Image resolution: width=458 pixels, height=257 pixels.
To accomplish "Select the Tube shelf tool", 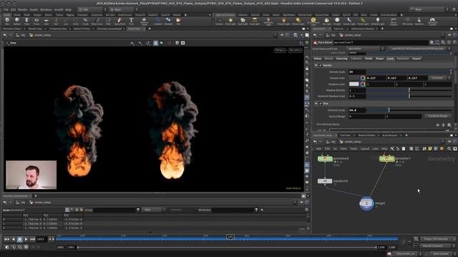I will pos(26,21).
